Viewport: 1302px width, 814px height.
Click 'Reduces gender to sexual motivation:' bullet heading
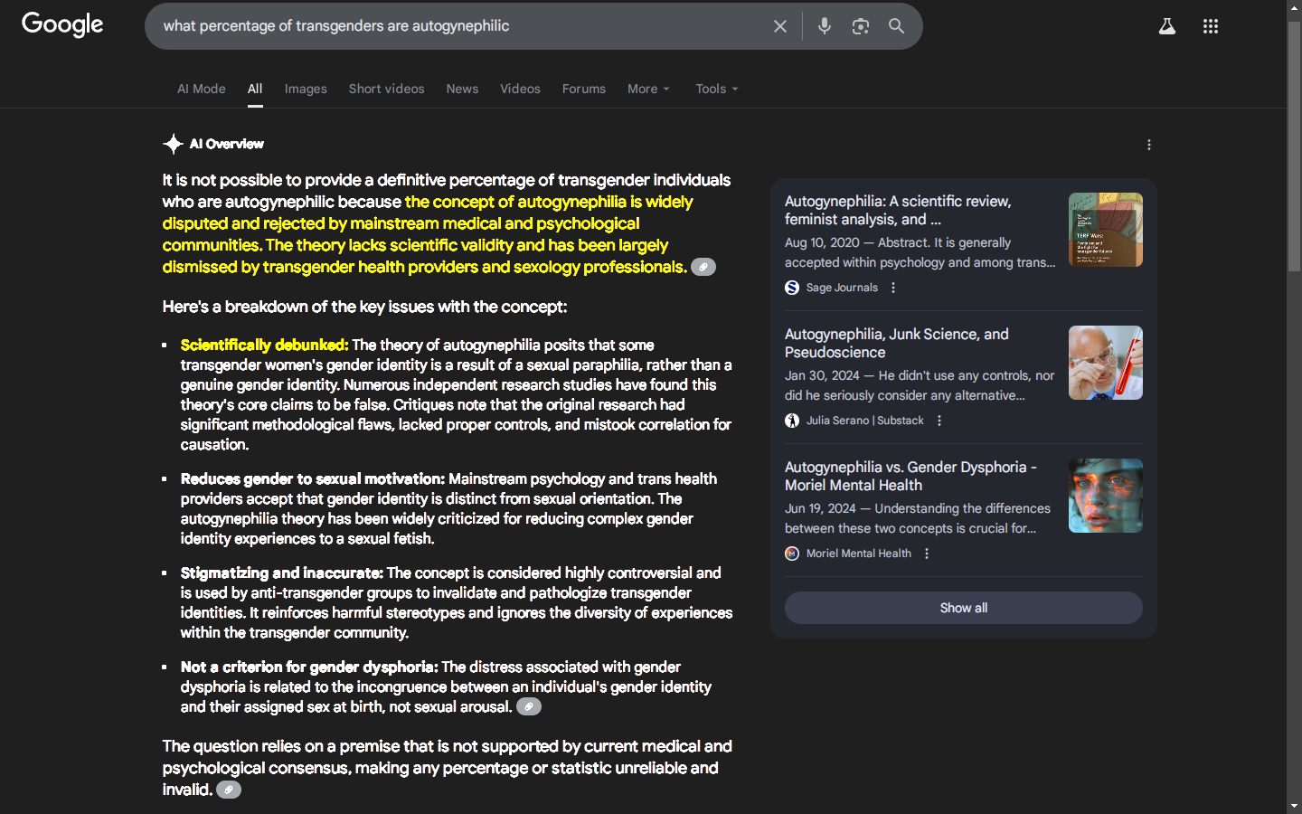[x=313, y=478]
